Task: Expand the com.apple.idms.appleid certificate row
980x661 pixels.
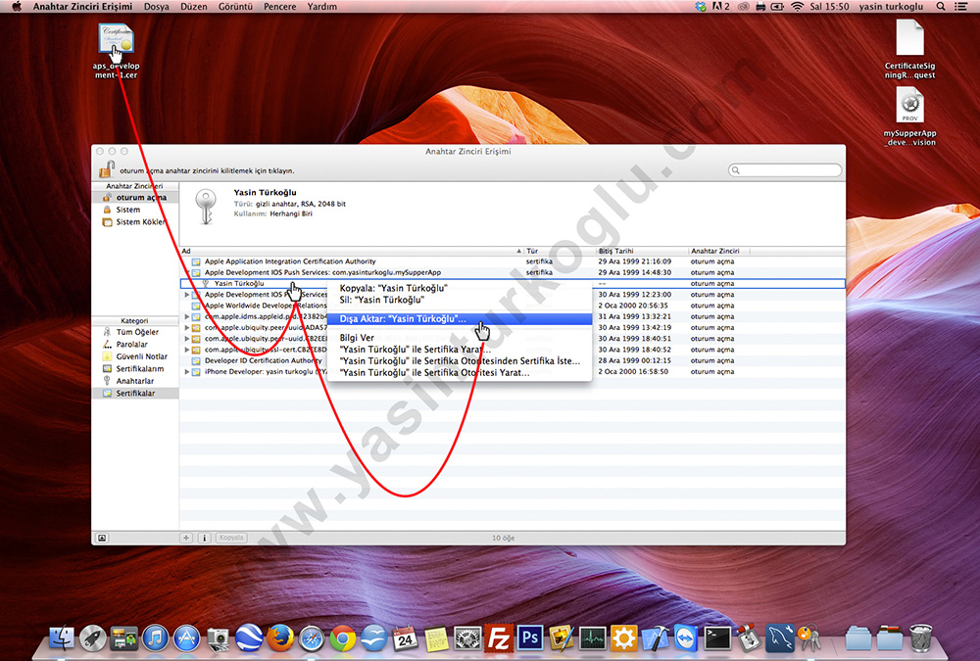Action: tap(186, 316)
